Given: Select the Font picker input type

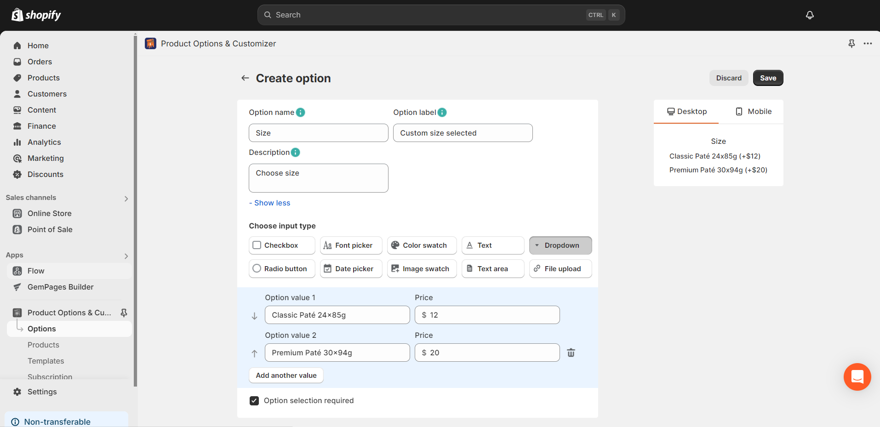Looking at the screenshot, I should point(351,245).
